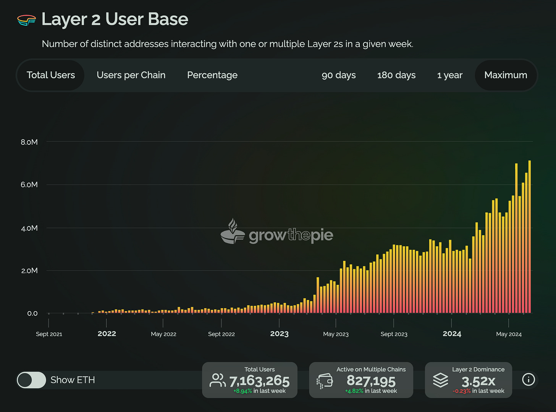Click the +4.82% in last week text

point(371,391)
